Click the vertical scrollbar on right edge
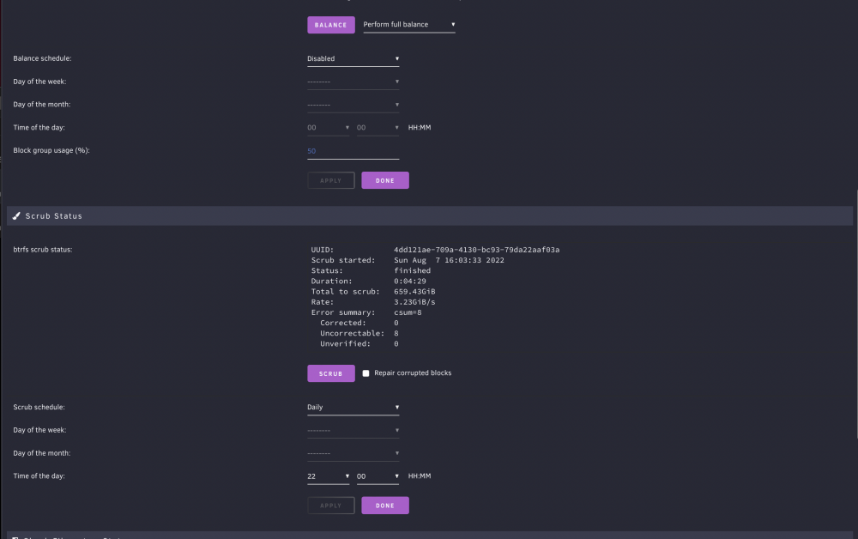 click(x=856, y=315)
